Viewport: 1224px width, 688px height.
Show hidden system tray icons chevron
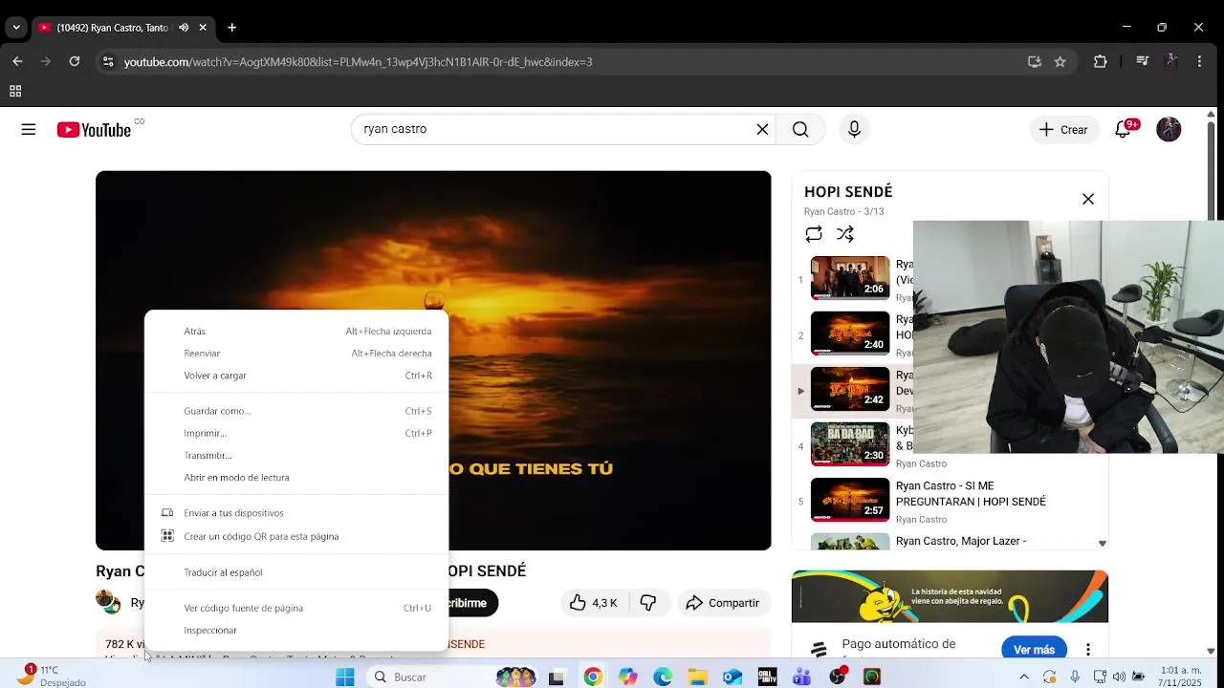(x=1024, y=677)
